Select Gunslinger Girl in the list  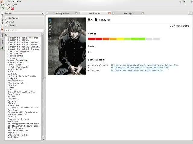point(15,54)
